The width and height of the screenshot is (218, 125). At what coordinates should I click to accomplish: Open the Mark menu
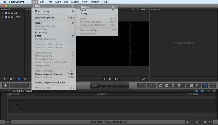click(x=58, y=2)
